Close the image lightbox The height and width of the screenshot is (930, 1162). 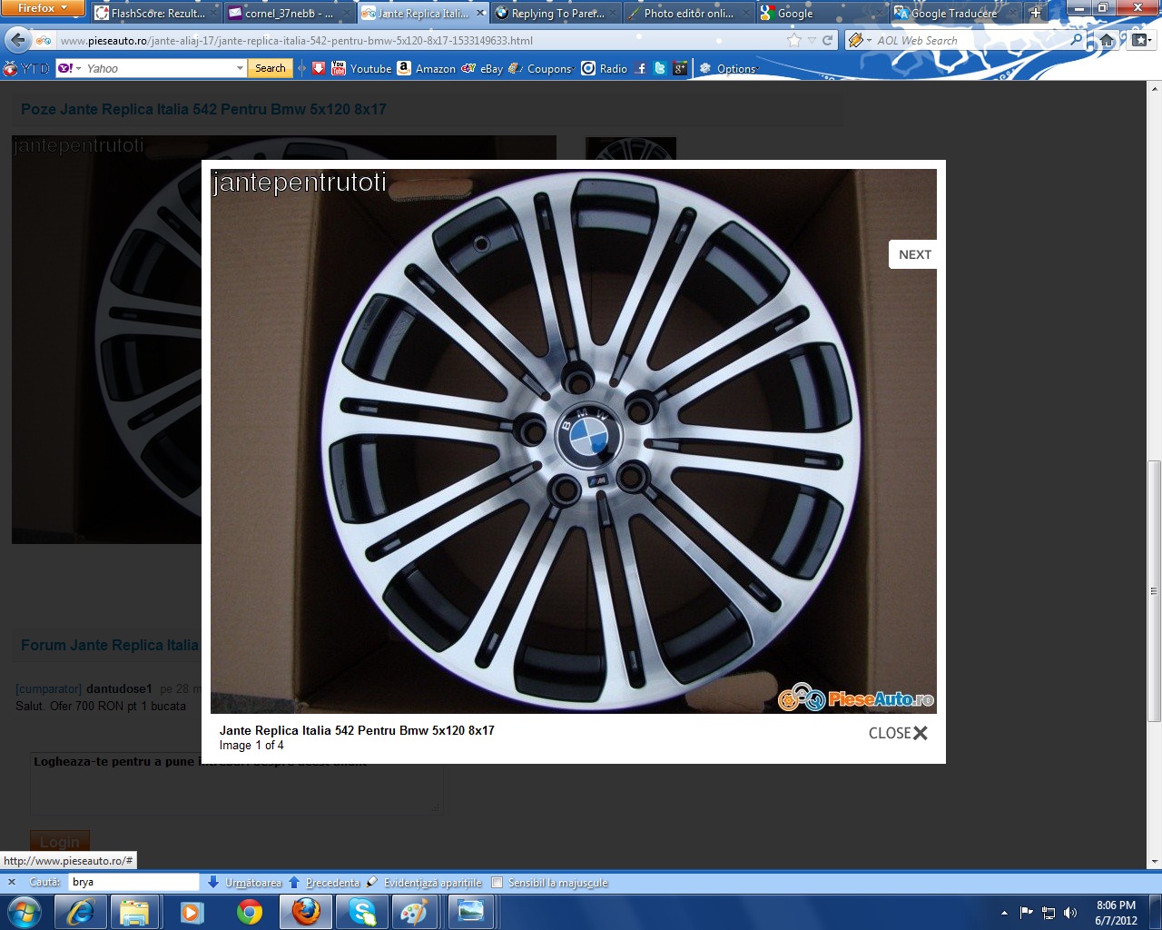click(898, 733)
